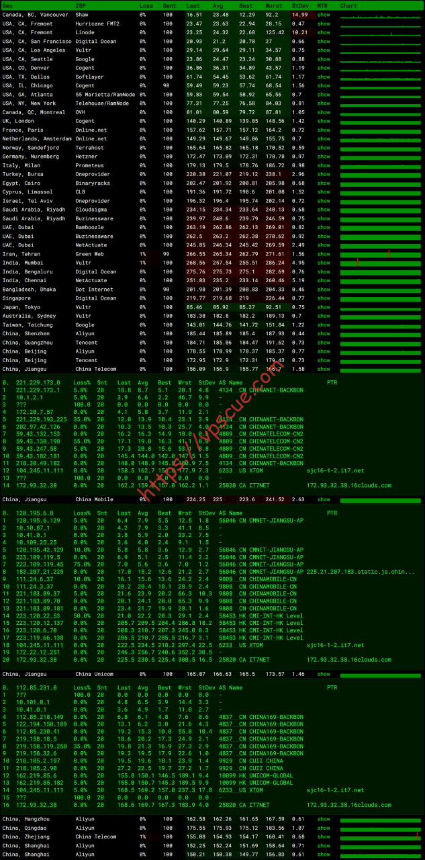
Task: Select hop IP 221.229.173.0
Action: point(38,383)
